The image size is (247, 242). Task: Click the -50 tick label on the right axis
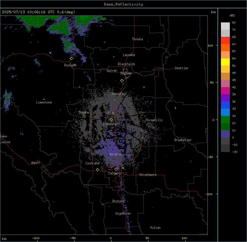tap(210, 157)
